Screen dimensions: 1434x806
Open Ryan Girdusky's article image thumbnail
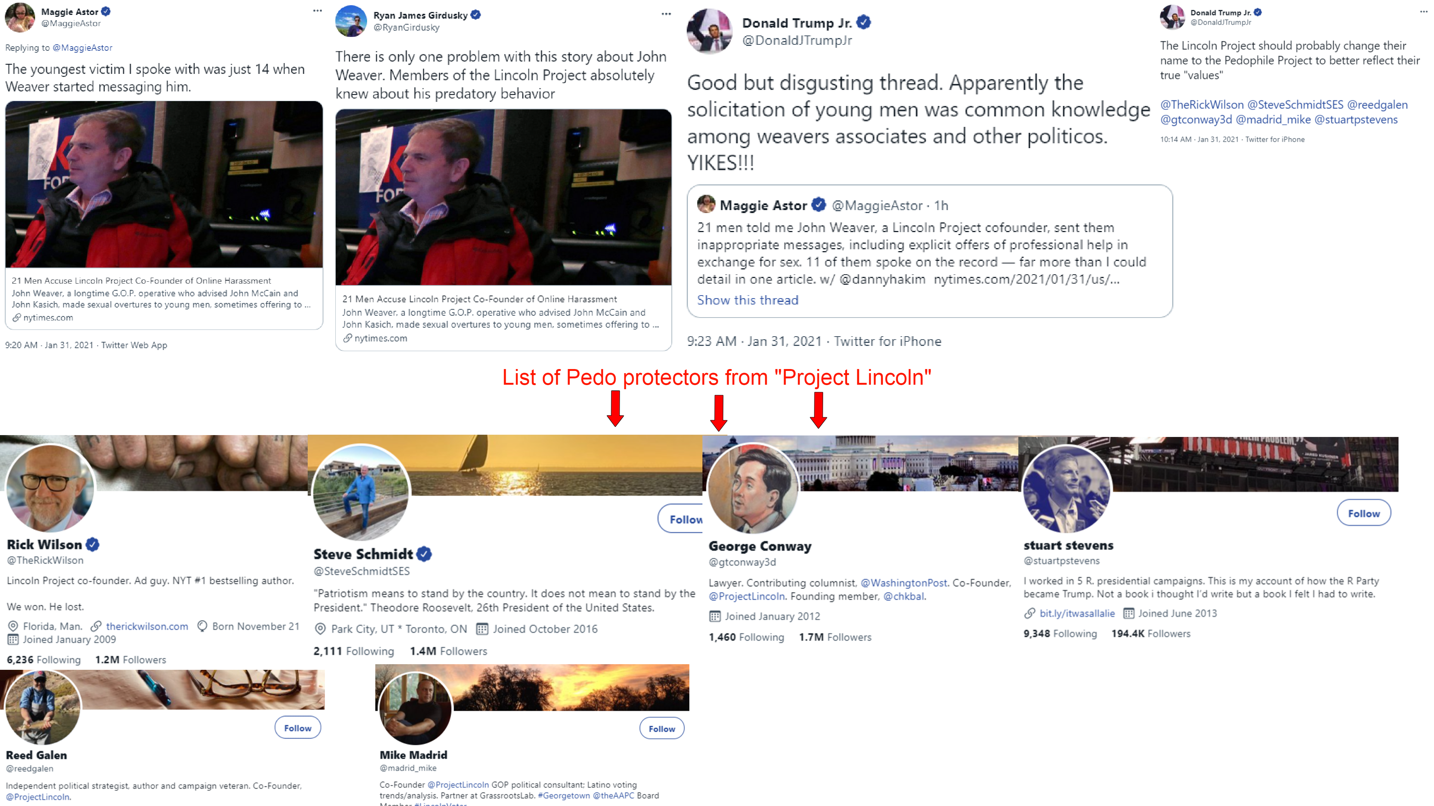(x=503, y=197)
